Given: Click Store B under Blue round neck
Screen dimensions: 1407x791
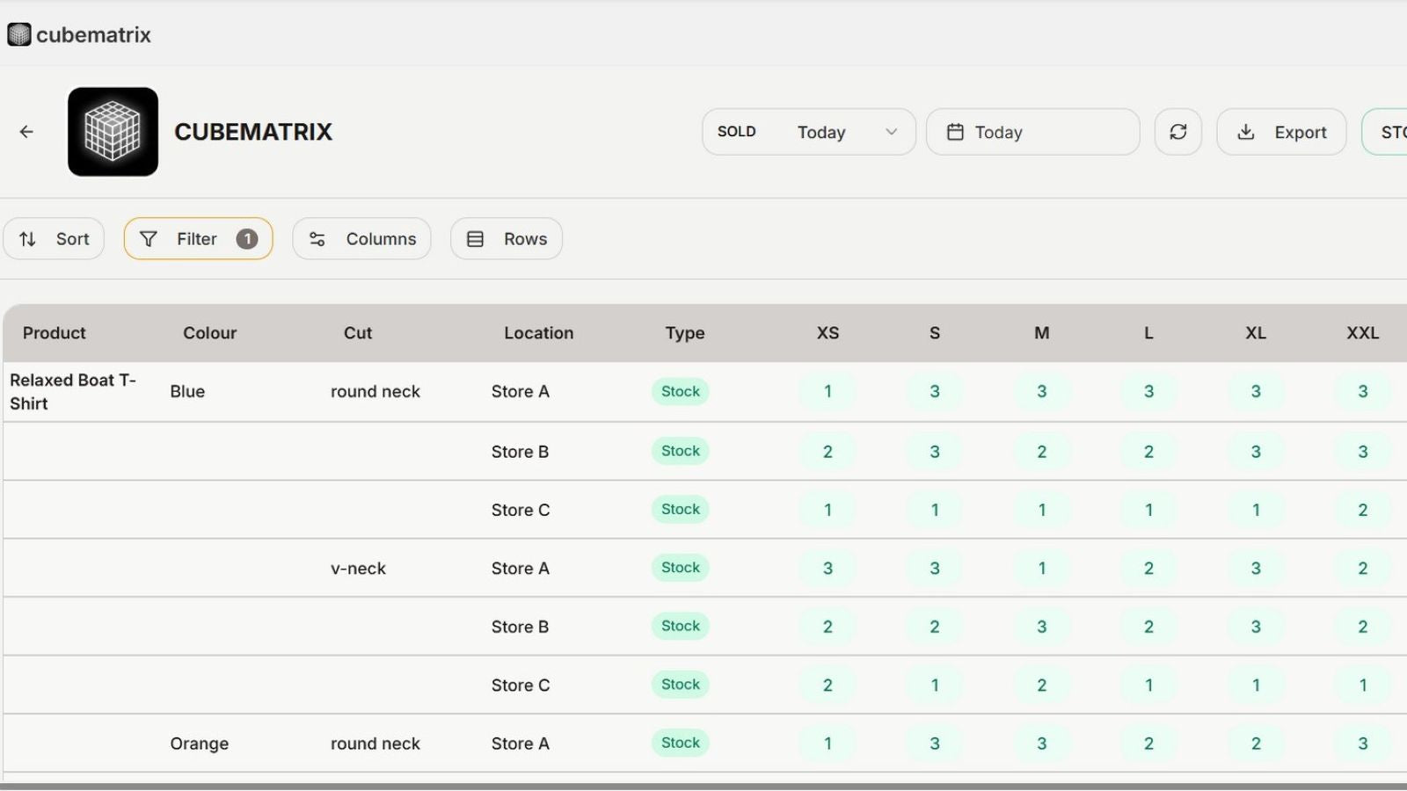Looking at the screenshot, I should click(520, 452).
